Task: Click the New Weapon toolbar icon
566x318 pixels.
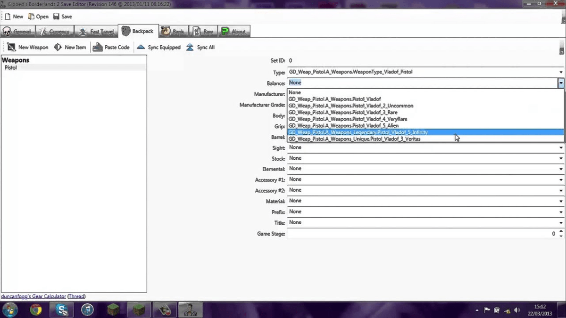Action: (x=11, y=47)
